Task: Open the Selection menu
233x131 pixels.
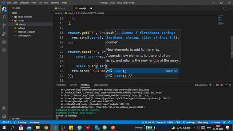Action: (24, 3)
